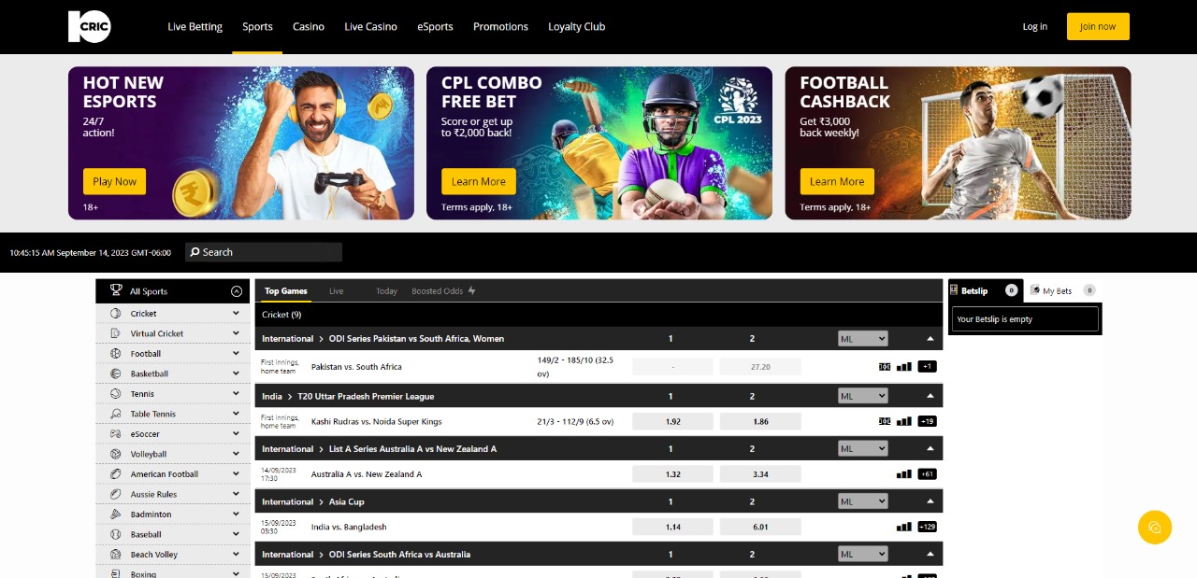Click the Join now button
This screenshot has height=578, width=1197.
click(x=1098, y=26)
